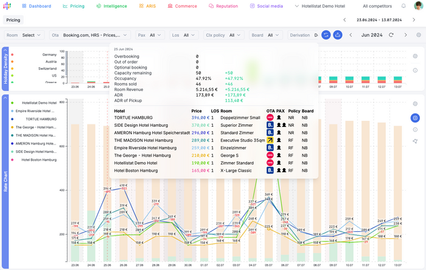This screenshot has width=426, height=270.
Task: Open the Clx policy dropdown
Action: tap(223, 35)
